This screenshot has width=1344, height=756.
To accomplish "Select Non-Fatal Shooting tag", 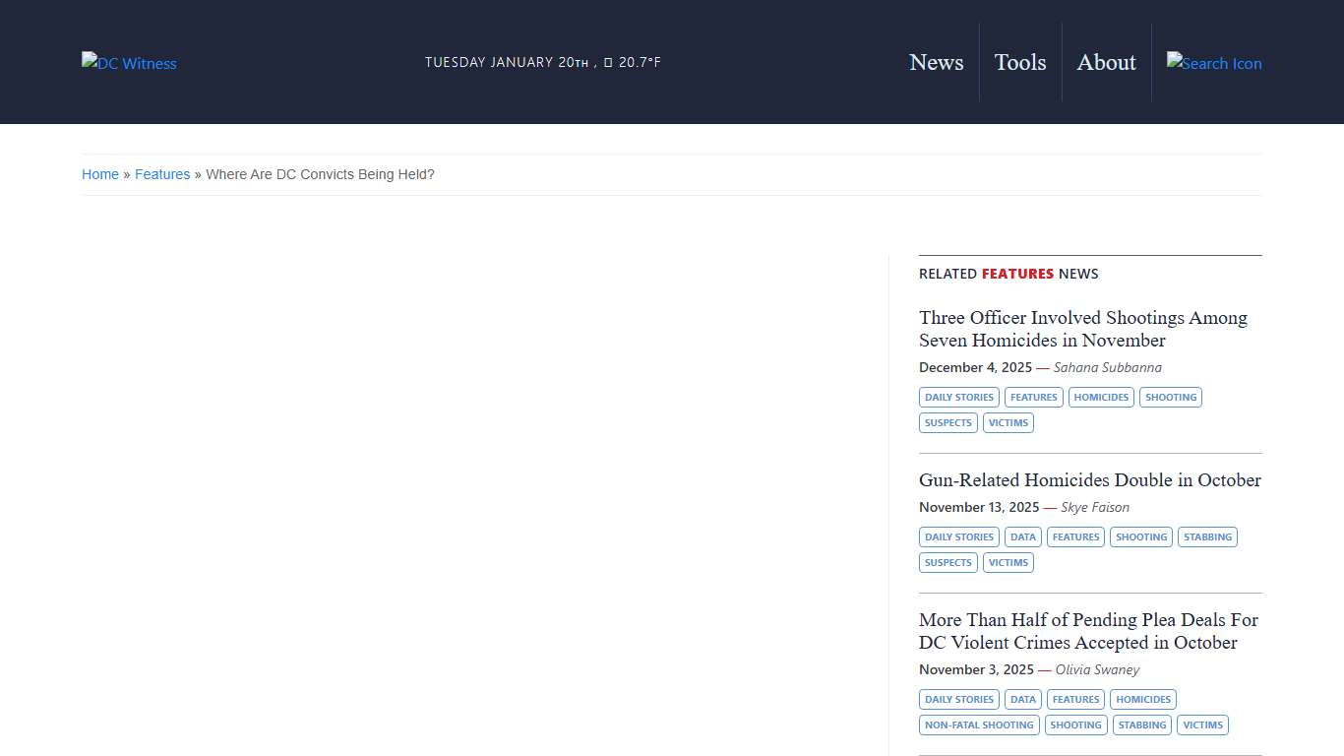I will [x=979, y=725].
